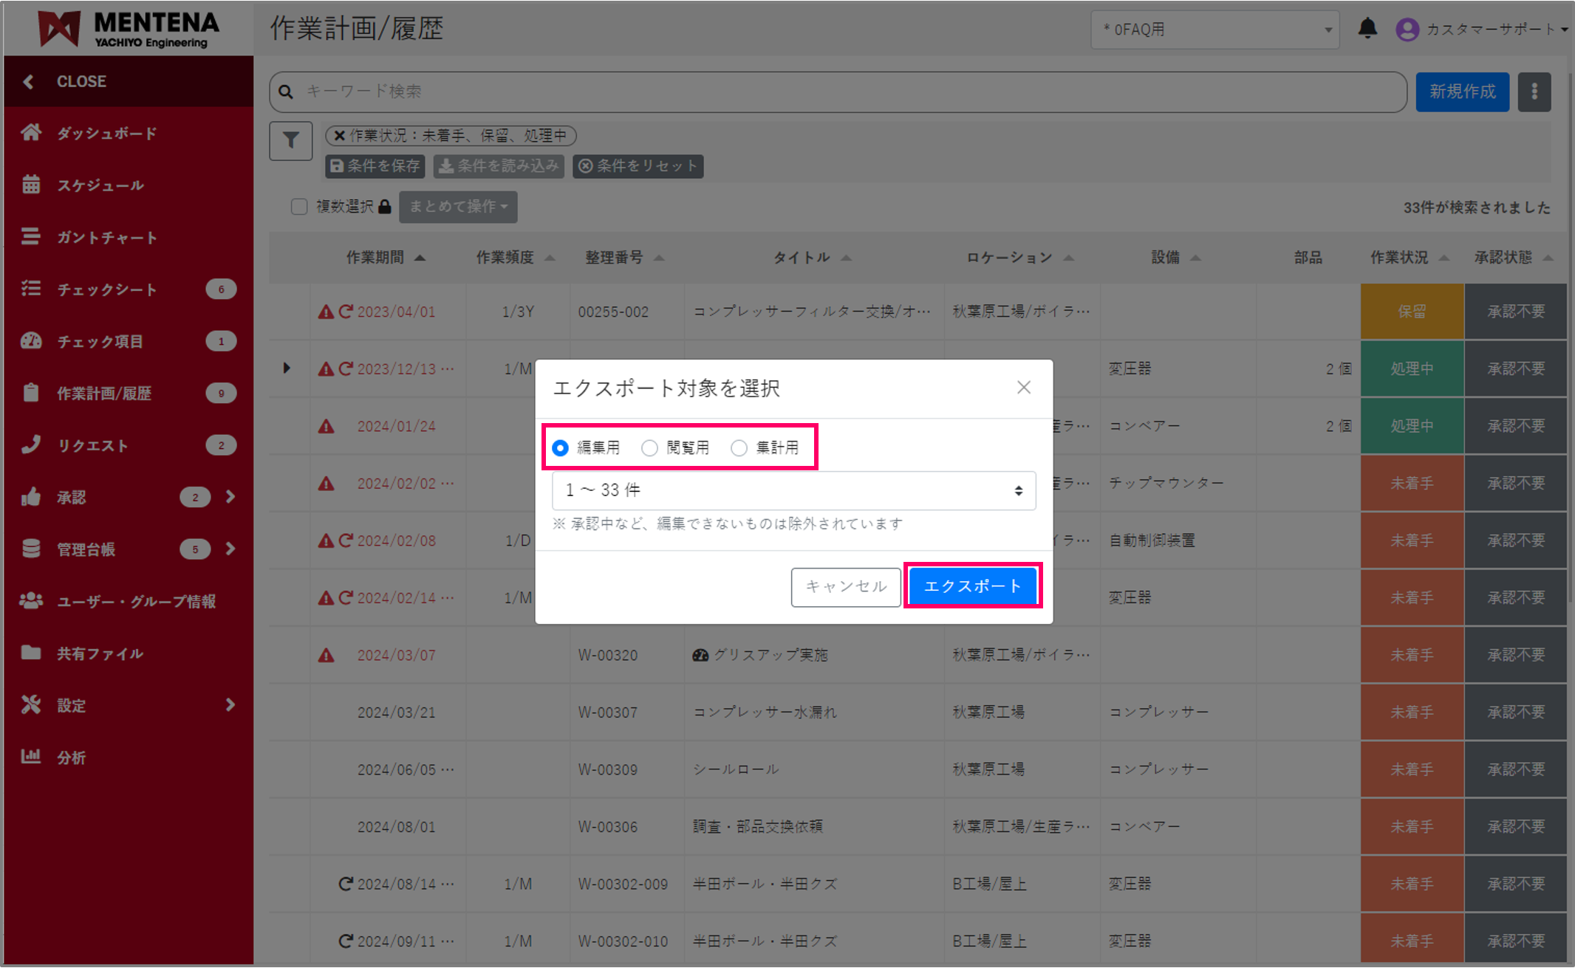The image size is (1575, 968).
Task: Expand the 設定 sidebar menu
Action: click(x=71, y=705)
